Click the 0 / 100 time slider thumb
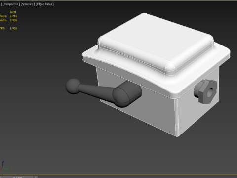Image resolution: width=237 pixels, height=178 pixels. tap(18, 177)
